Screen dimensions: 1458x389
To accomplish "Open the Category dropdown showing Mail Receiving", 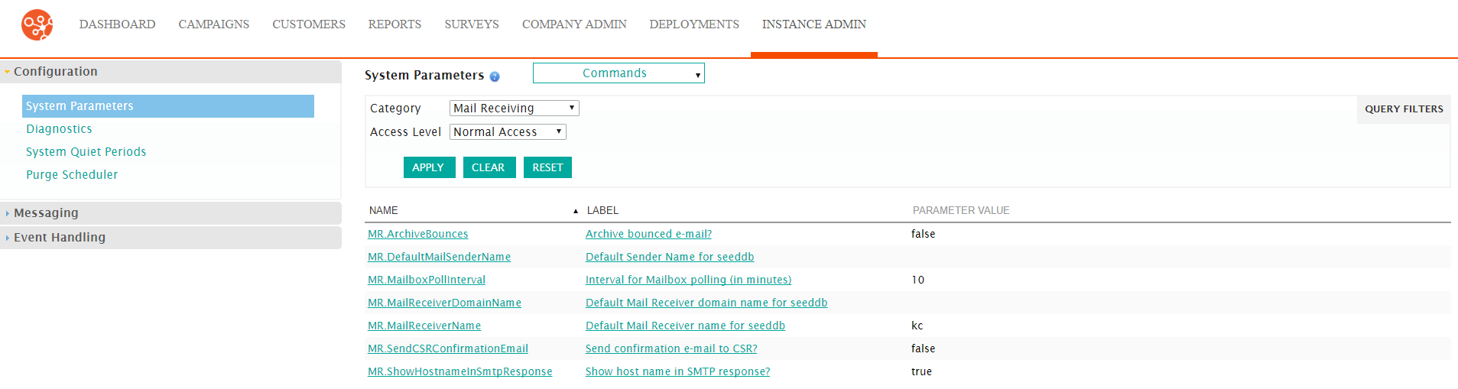I will point(515,109).
